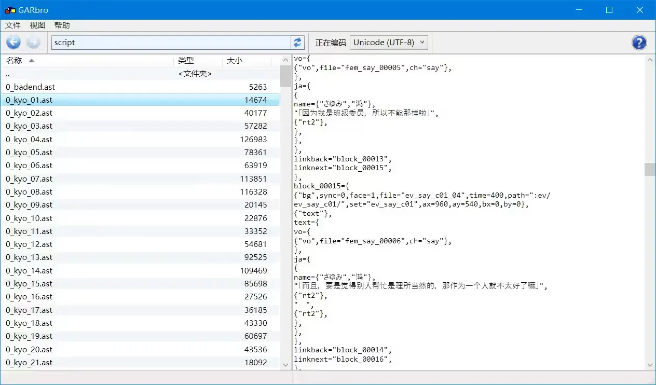Click the line linkback="block_00013"
The image size is (656, 385).
pyautogui.click(x=343, y=159)
